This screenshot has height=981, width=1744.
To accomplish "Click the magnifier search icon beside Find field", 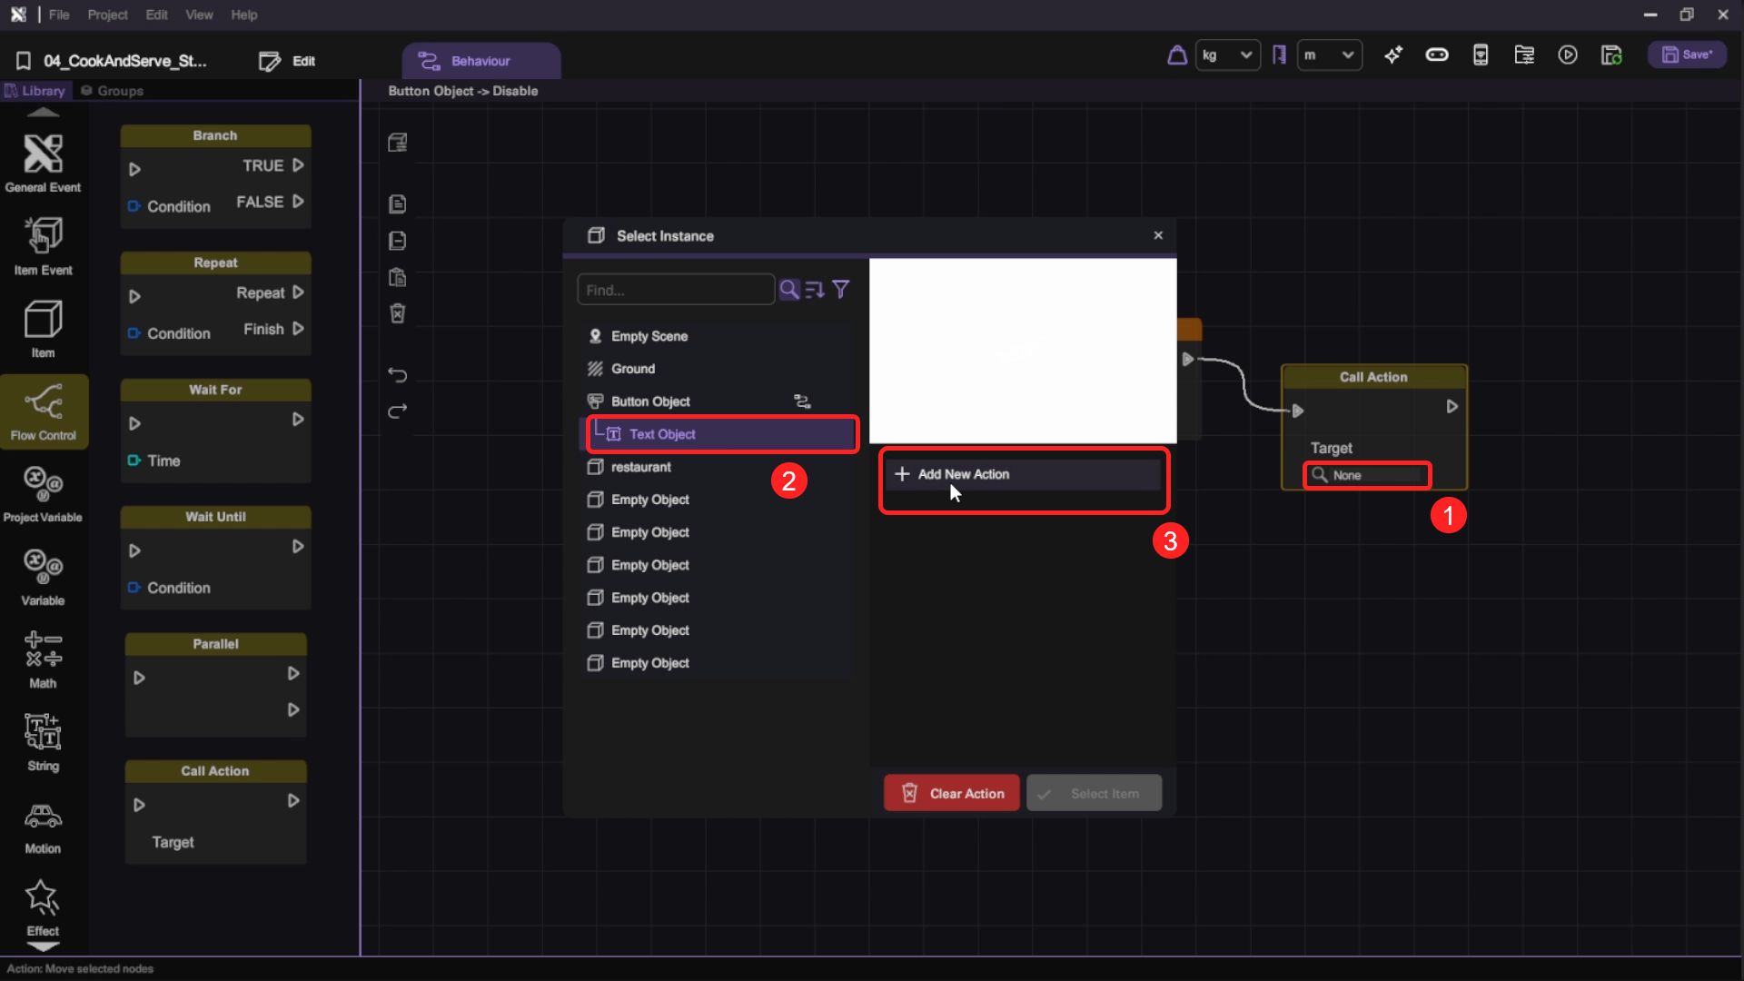I will 788,290.
